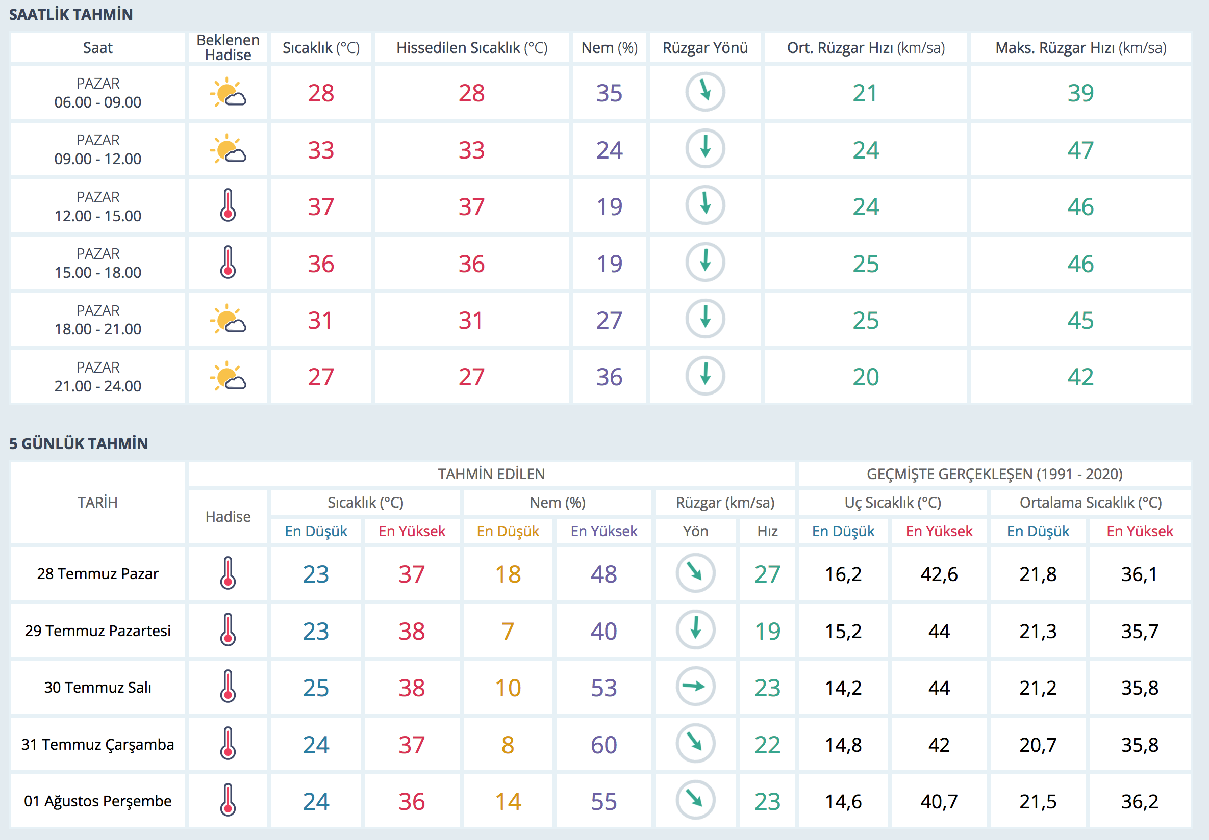Click the thermometer icon for 28 Temmuz Pazar
The image size is (1209, 840).
228,573
